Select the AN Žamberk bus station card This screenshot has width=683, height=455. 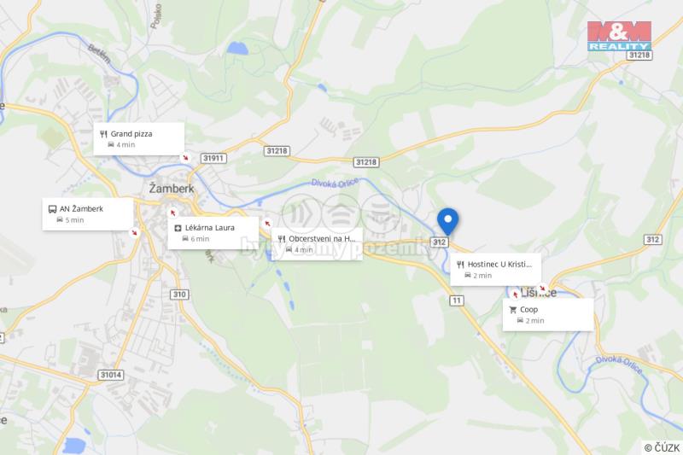[x=88, y=213]
